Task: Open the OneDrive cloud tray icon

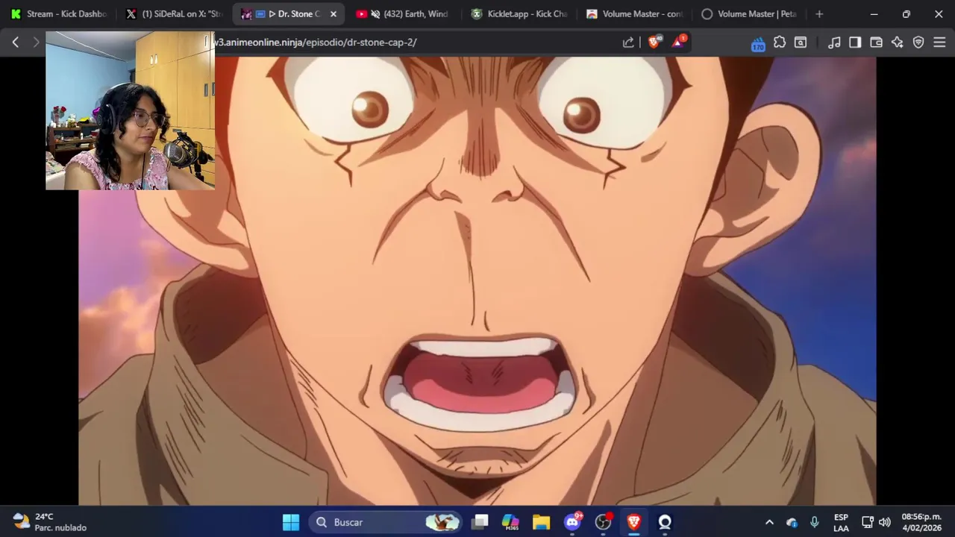Action: (792, 522)
